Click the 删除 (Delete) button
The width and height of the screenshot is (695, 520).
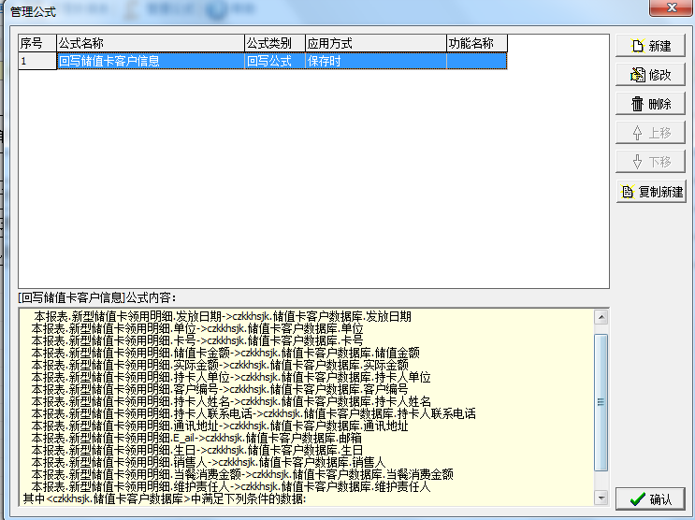pos(650,104)
